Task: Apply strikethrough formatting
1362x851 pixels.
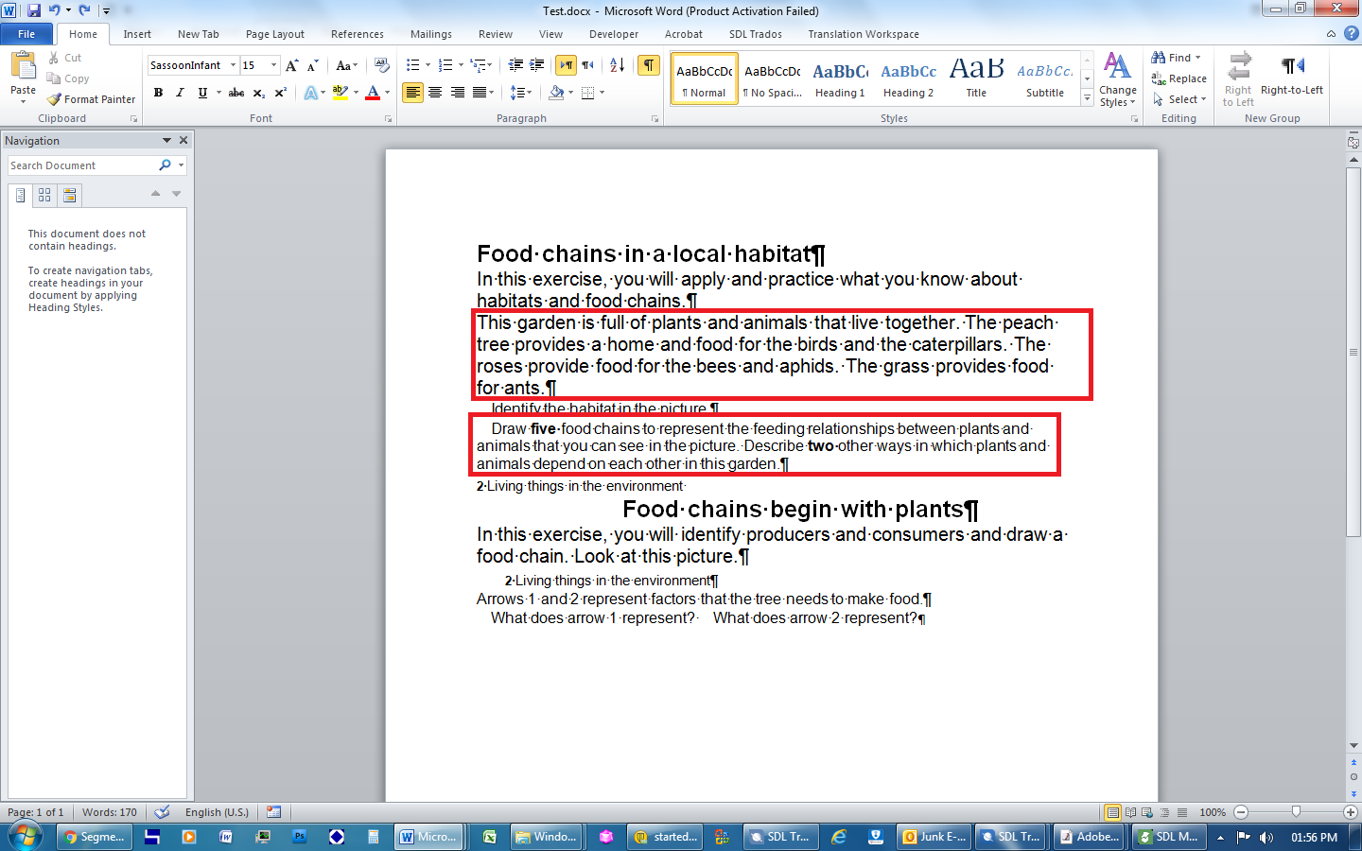Action: coord(236,93)
